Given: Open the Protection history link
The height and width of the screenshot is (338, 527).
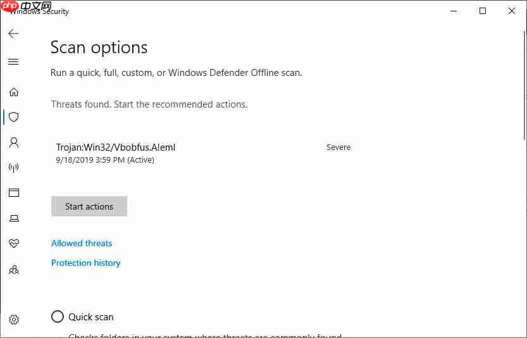Looking at the screenshot, I should coord(85,263).
